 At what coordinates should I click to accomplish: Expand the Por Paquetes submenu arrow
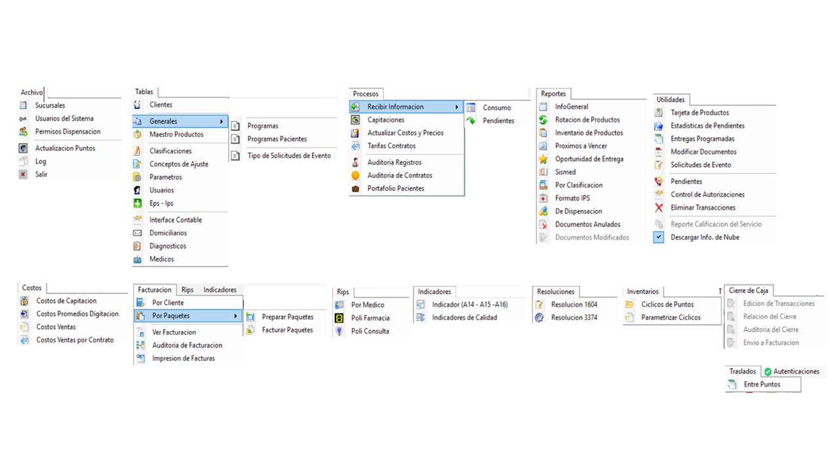pos(235,316)
